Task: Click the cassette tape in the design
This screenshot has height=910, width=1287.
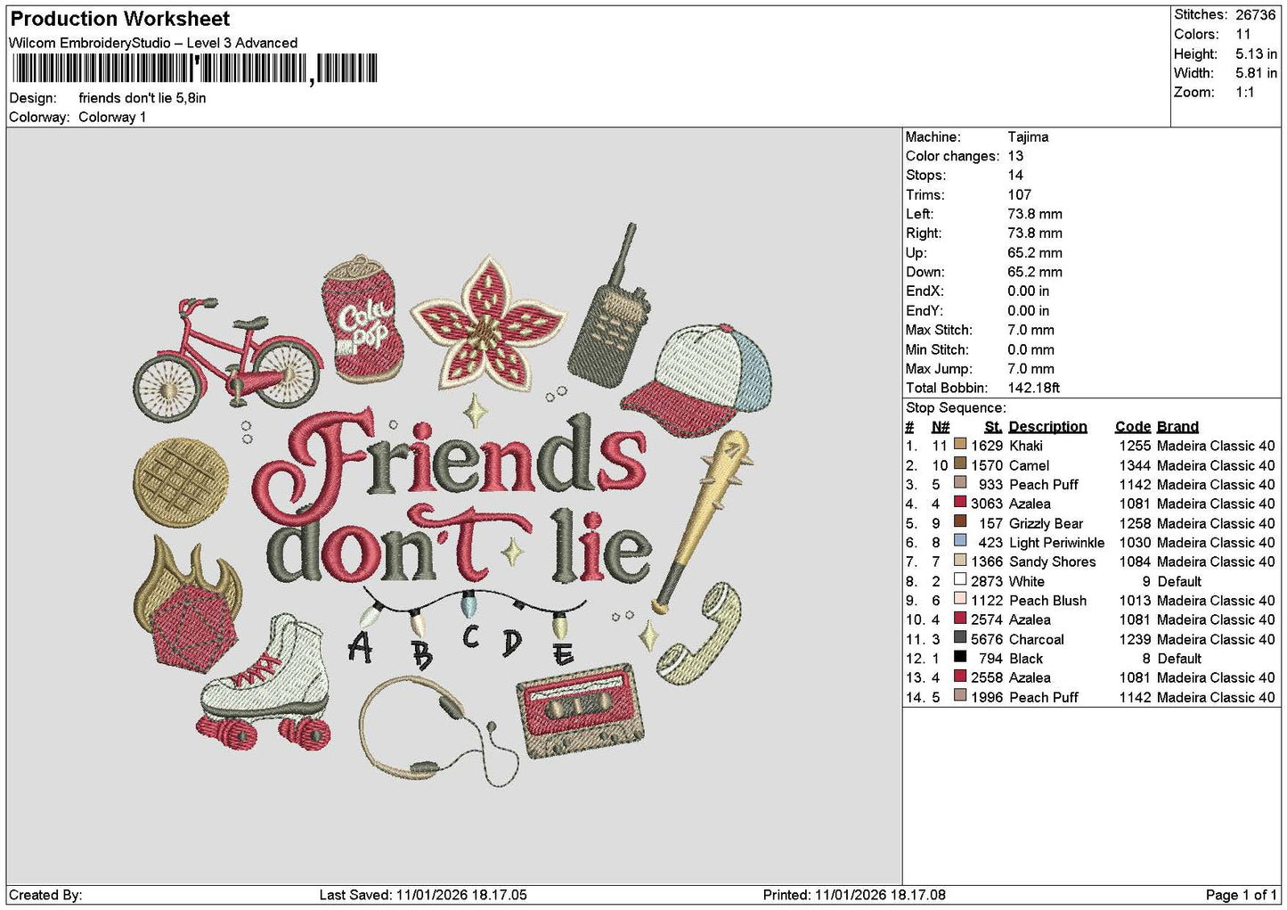Action: click(581, 710)
